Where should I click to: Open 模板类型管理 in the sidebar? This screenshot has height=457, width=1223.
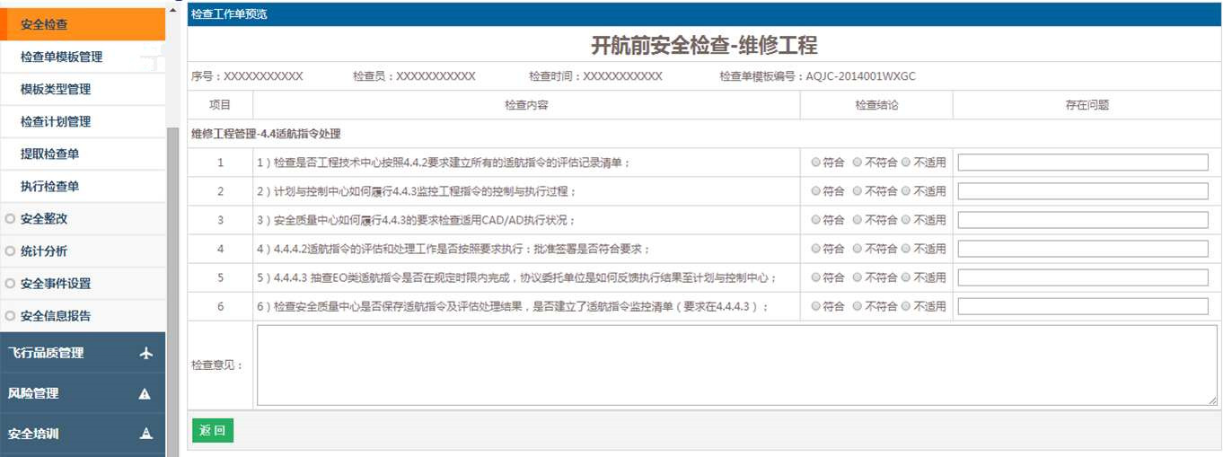tap(83, 89)
